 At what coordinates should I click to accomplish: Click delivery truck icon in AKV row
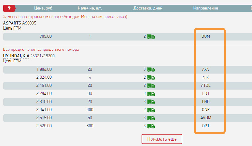(x=151, y=69)
